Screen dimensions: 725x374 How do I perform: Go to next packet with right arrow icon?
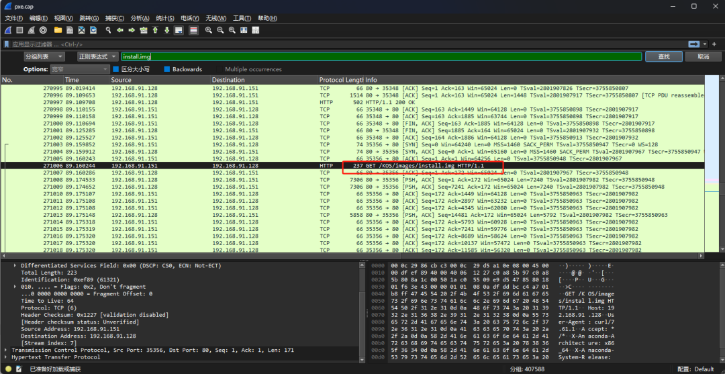click(x=132, y=30)
